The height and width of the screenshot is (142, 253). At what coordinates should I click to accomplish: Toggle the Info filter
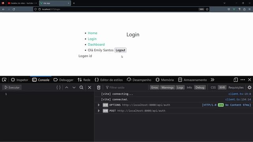point(189,88)
